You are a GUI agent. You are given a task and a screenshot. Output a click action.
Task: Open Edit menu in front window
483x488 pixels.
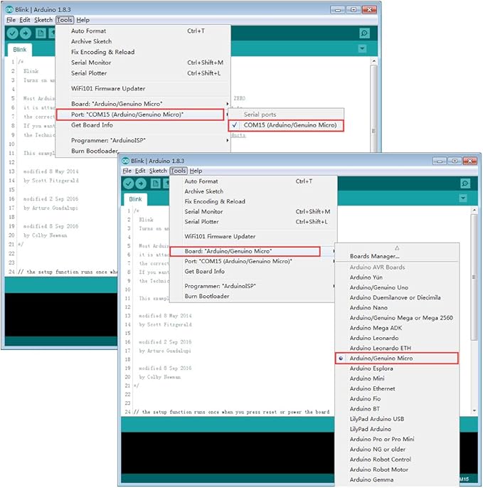(140, 171)
